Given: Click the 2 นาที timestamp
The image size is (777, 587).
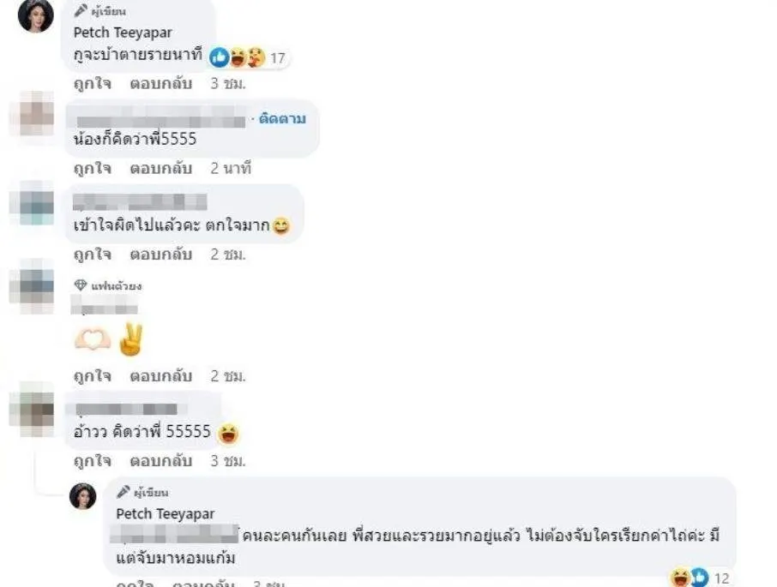Looking at the screenshot, I should 231,169.
